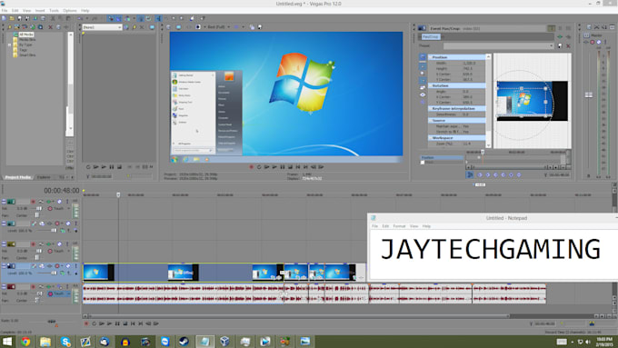Viewport: 618px width, 348px height.
Task: Click Stop button in timeline transport bar
Action: pyautogui.click(x=125, y=323)
